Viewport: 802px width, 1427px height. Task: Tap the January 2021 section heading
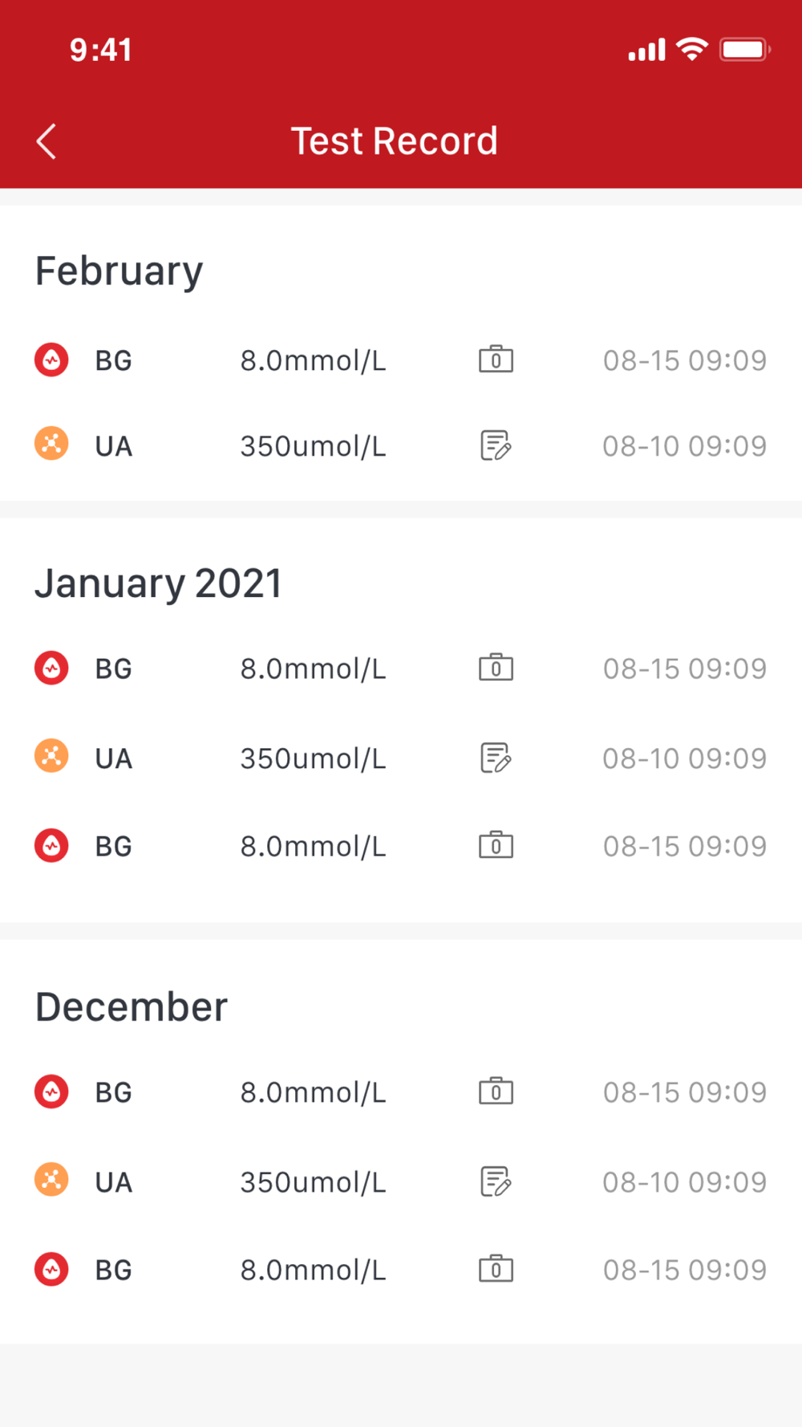(158, 583)
